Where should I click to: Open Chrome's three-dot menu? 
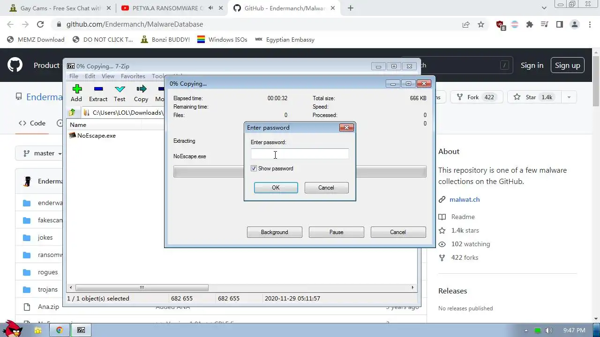(589, 24)
